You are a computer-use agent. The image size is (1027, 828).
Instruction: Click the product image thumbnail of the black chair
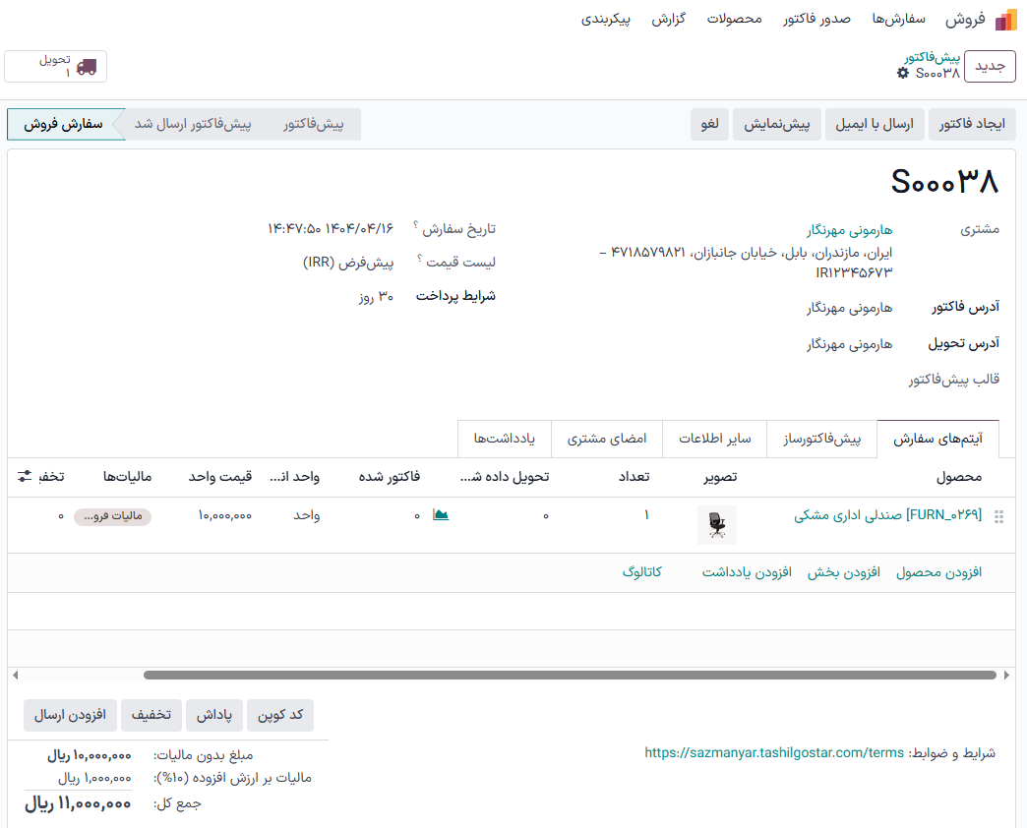[717, 524]
